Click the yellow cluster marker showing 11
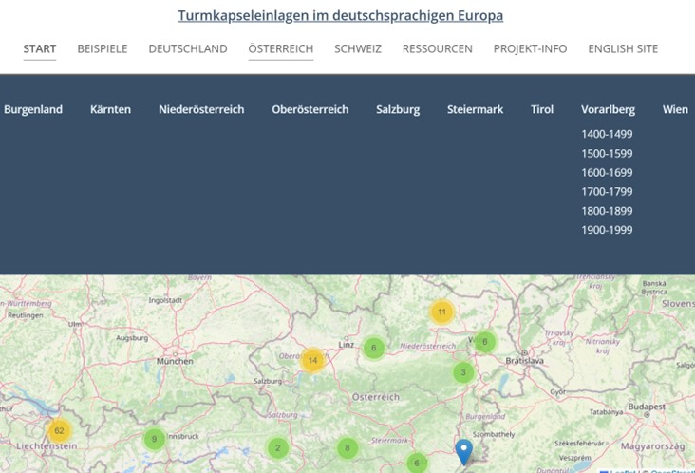The width and height of the screenshot is (695, 473). click(x=441, y=312)
